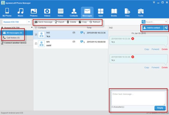Image resolution: width=169 pixels, height=115 pixels.
Task: Refresh the message list
Action: (95, 22)
